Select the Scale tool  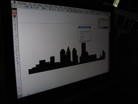click(x=16, y=46)
